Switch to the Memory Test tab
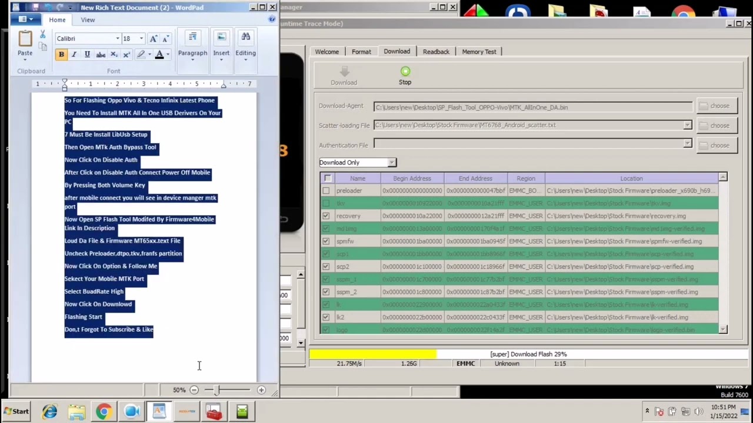 (479, 52)
